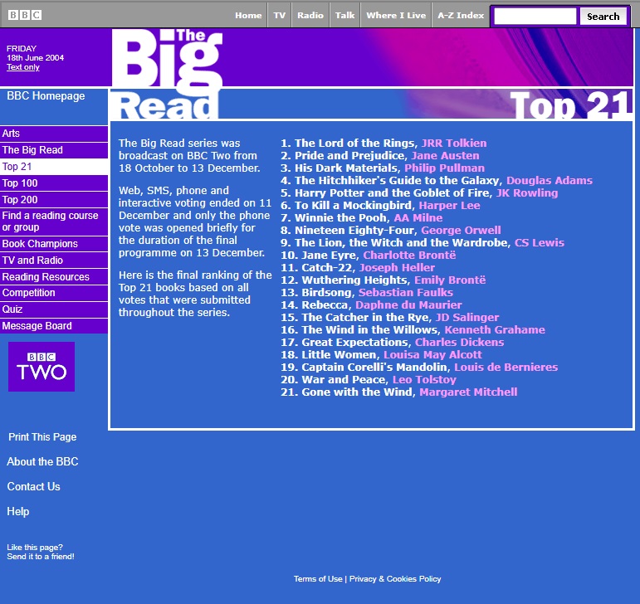Viewport: 640px width, 604px height.
Task: Click FRIDAY 18th June 2004 date text
Action: (35, 53)
